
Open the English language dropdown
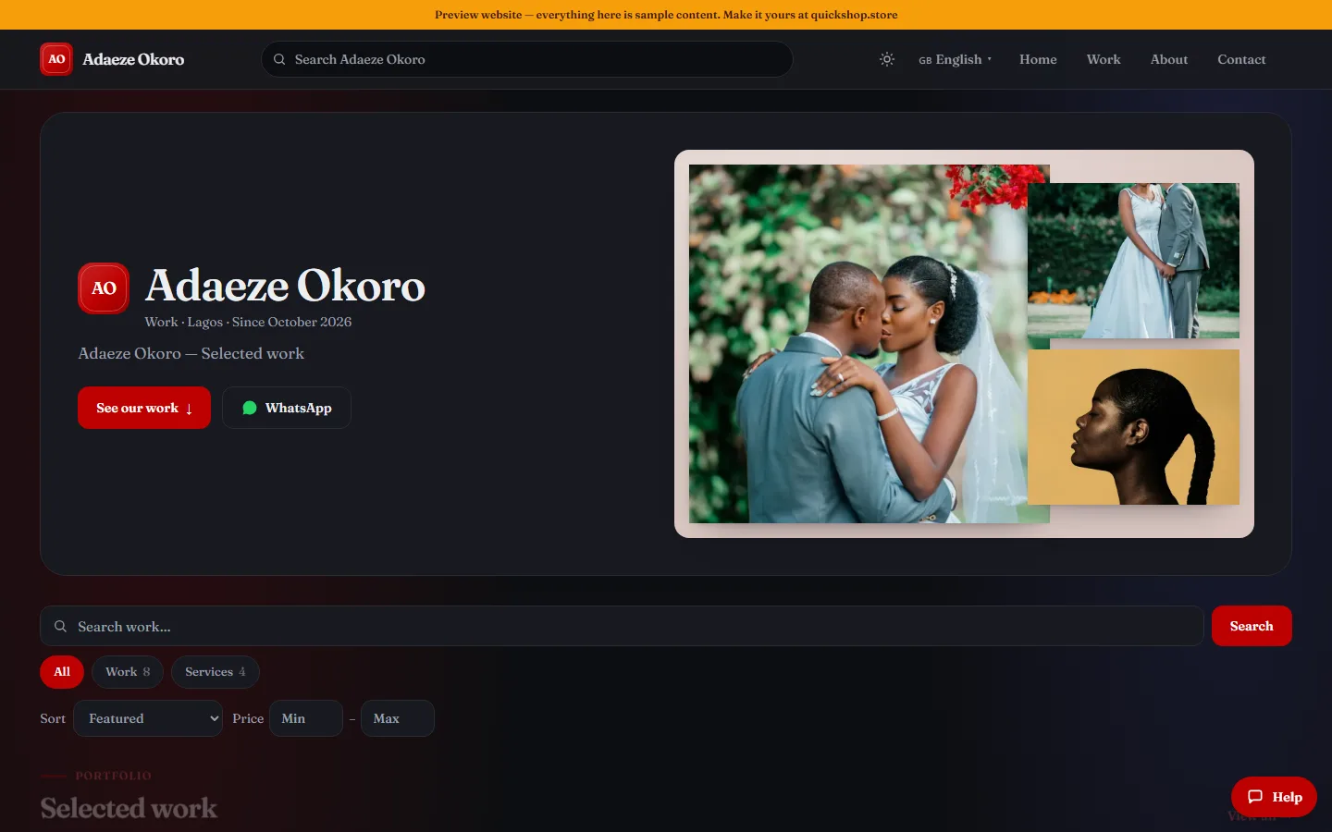955,59
